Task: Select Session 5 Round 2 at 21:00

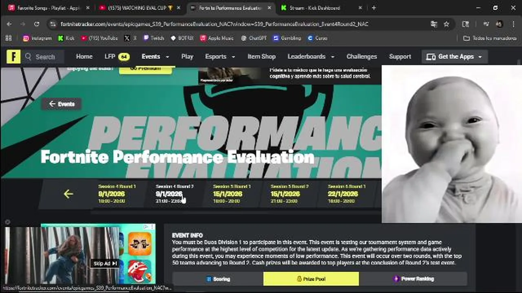Action: (290, 194)
